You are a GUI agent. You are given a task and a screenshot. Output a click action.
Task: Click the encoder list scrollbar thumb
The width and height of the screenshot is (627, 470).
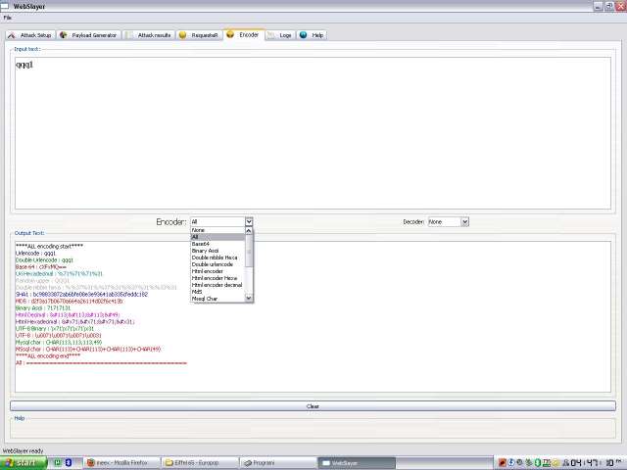click(249, 251)
